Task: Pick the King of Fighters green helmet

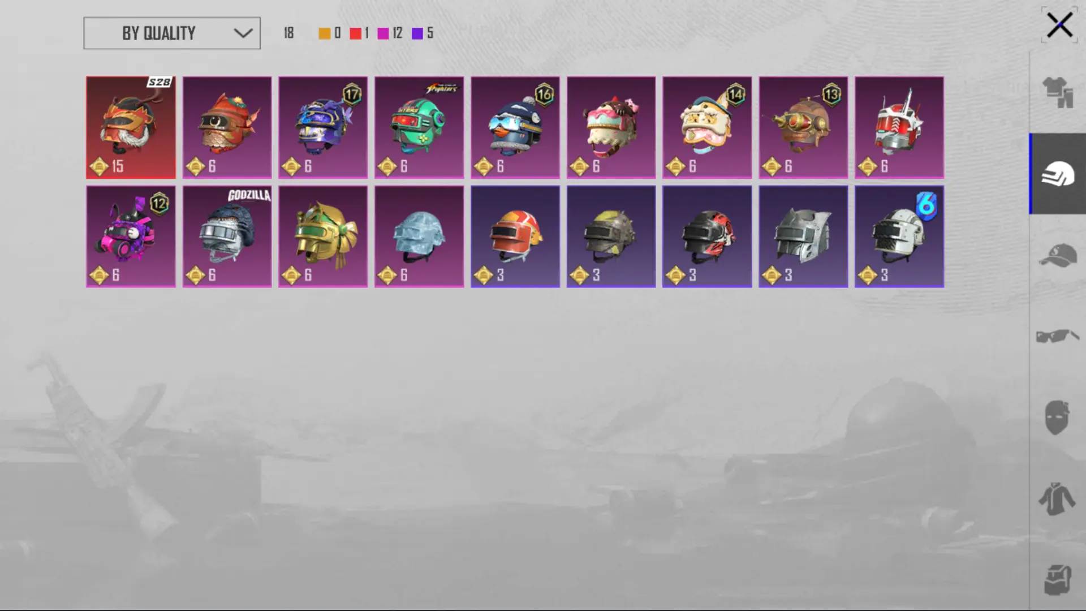Action: click(419, 127)
